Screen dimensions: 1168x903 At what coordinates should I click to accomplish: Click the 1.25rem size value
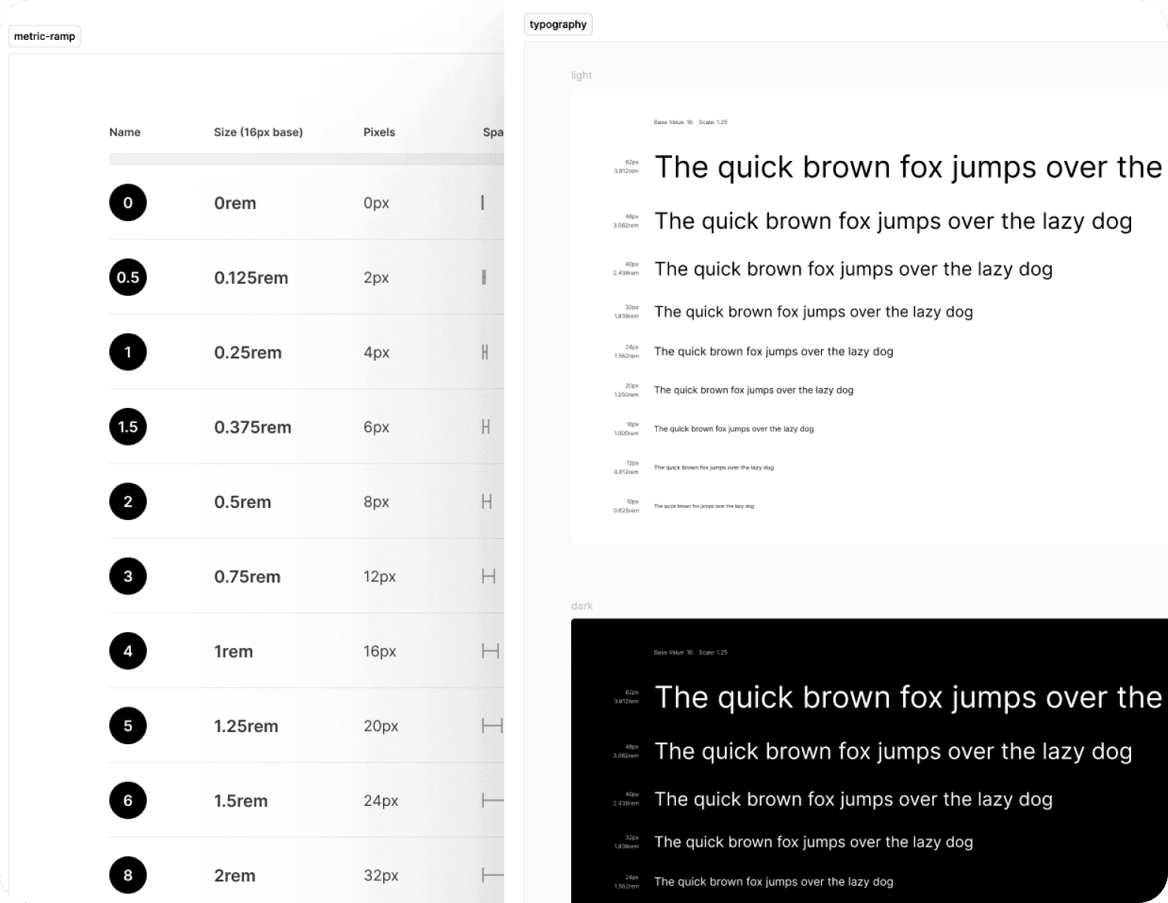(246, 726)
